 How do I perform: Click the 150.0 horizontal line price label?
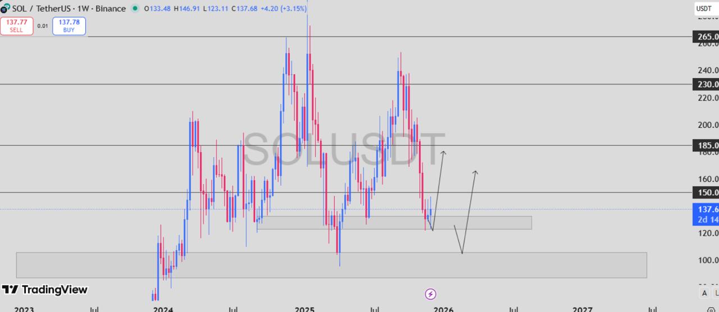(707, 192)
